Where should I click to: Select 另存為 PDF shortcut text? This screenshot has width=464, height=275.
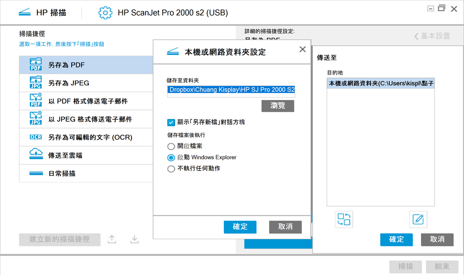coord(67,65)
